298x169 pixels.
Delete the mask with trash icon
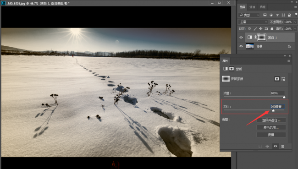[283, 146]
